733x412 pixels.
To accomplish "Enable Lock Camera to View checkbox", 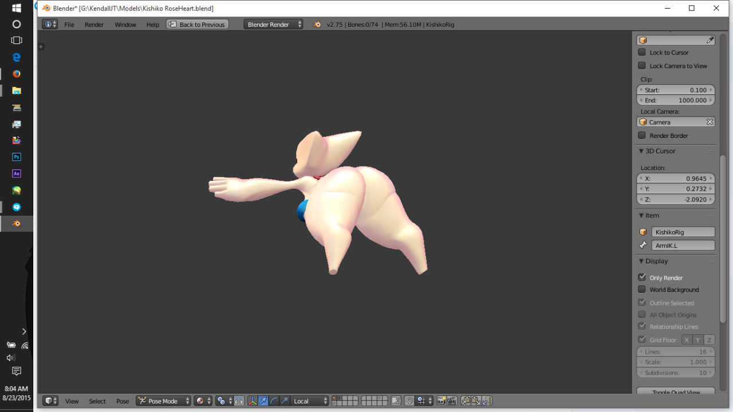I will click(642, 66).
